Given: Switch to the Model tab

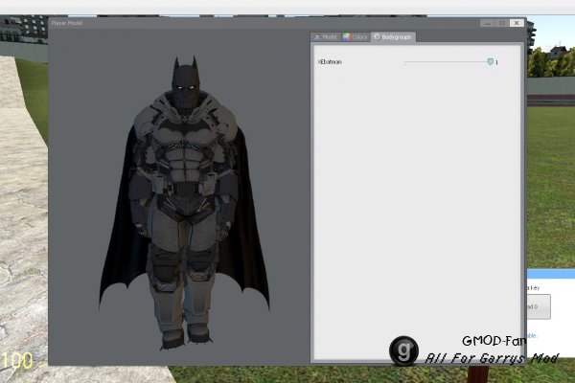Looking at the screenshot, I should (325, 37).
